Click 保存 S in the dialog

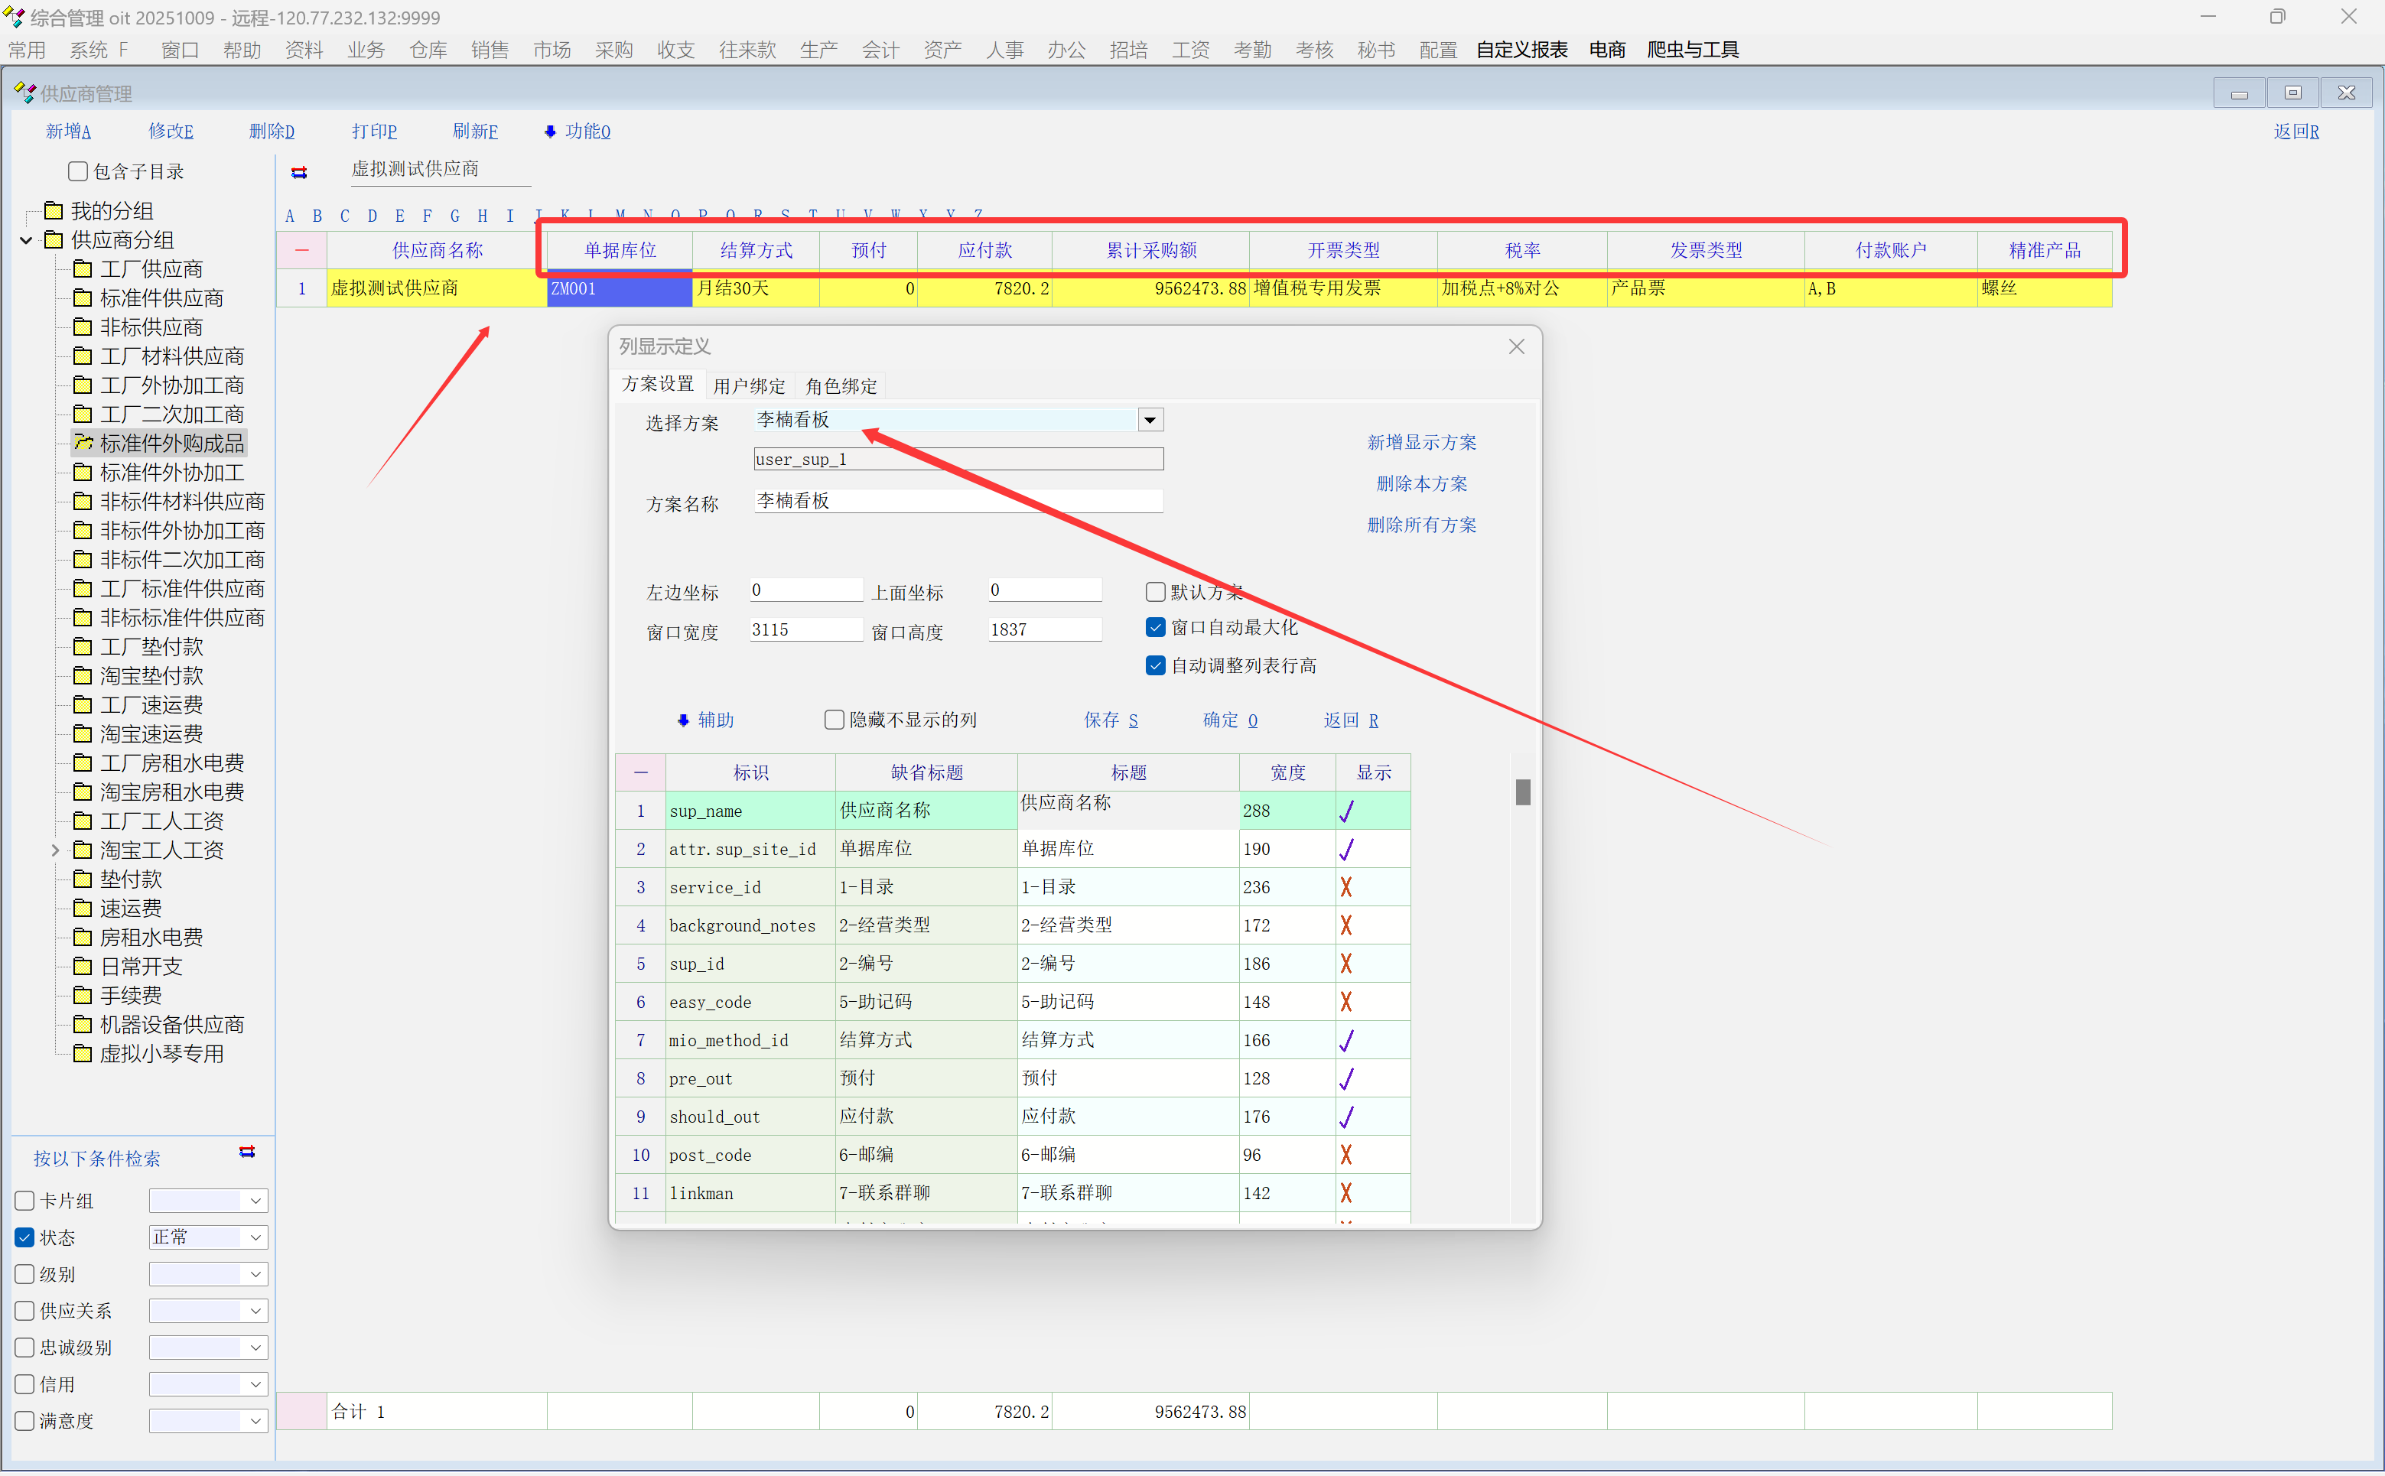coord(1110,720)
